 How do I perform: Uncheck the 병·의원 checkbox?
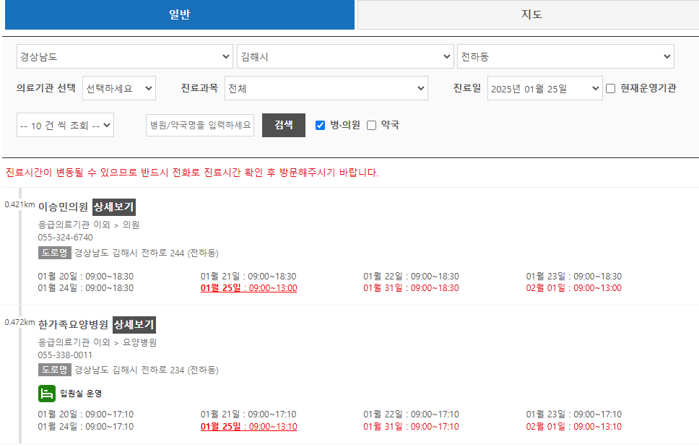[x=320, y=125]
